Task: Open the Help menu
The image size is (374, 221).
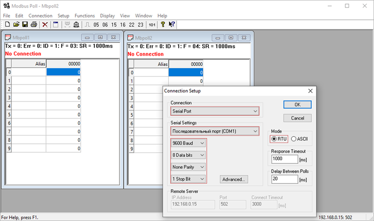Action: point(162,16)
